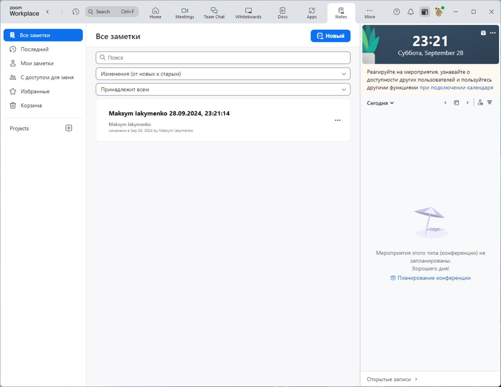Click the note's modified date line
501x387 pixels.
(x=151, y=131)
